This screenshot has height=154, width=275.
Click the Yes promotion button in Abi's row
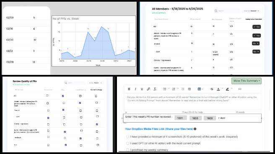[x=257, y=27]
